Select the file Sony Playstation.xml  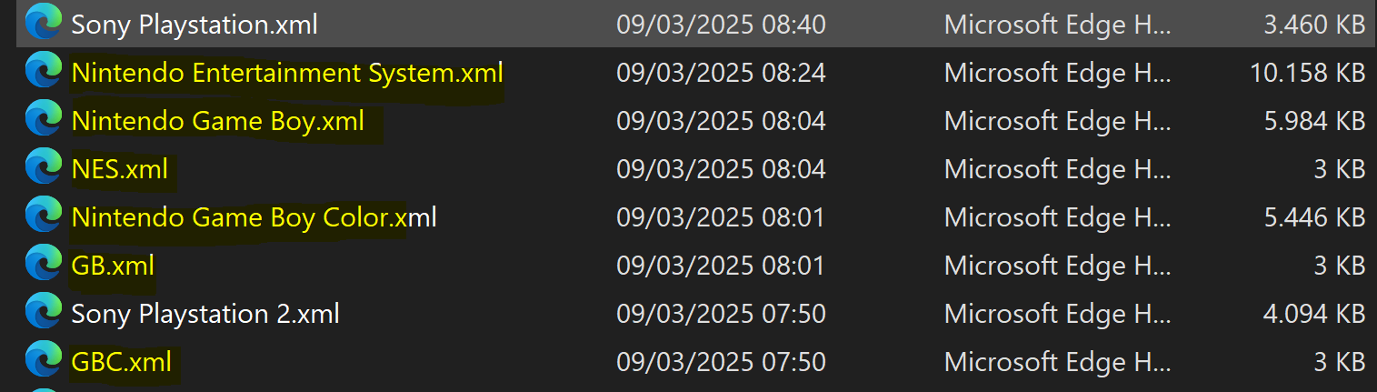[x=195, y=25]
